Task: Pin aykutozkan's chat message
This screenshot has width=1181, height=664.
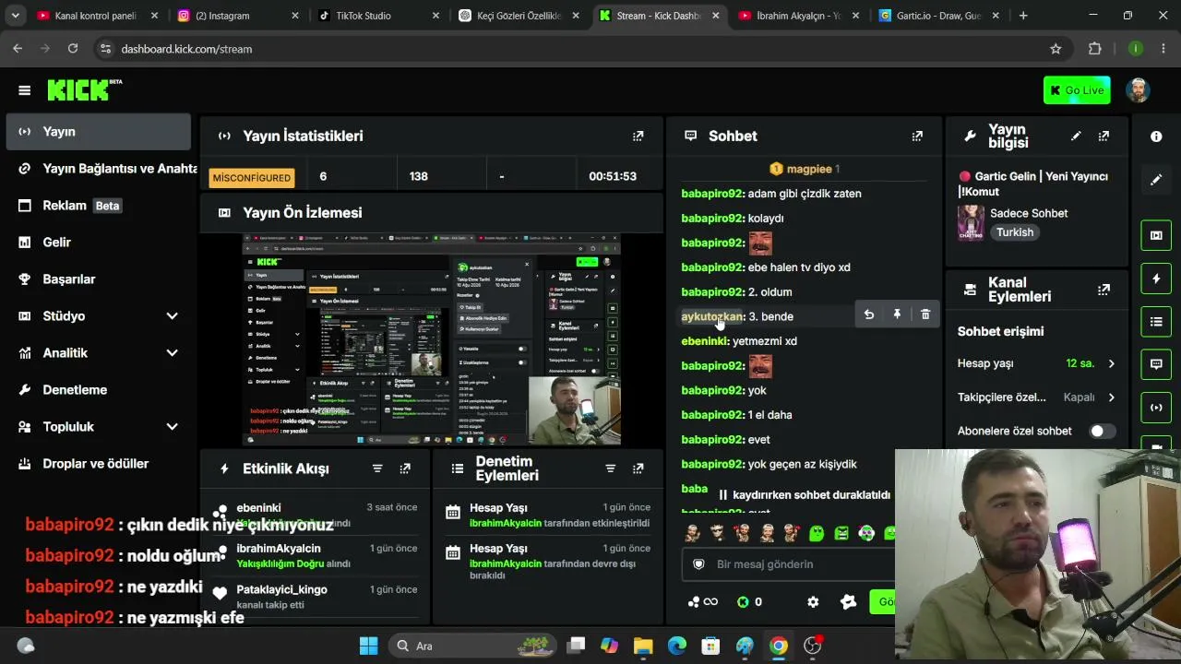Action: [x=897, y=314]
